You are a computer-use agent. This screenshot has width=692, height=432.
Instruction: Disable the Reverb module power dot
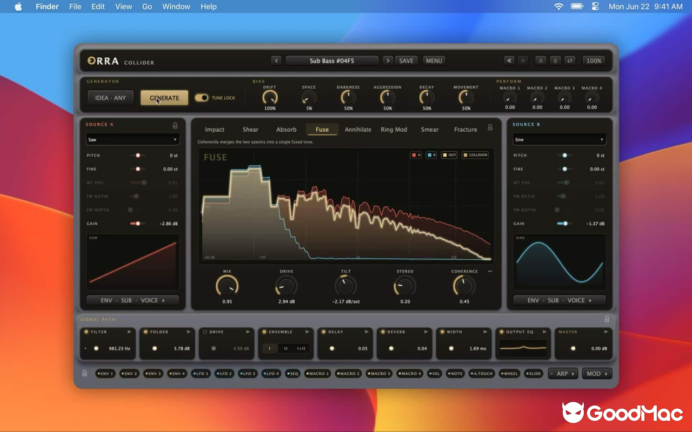pyautogui.click(x=383, y=332)
